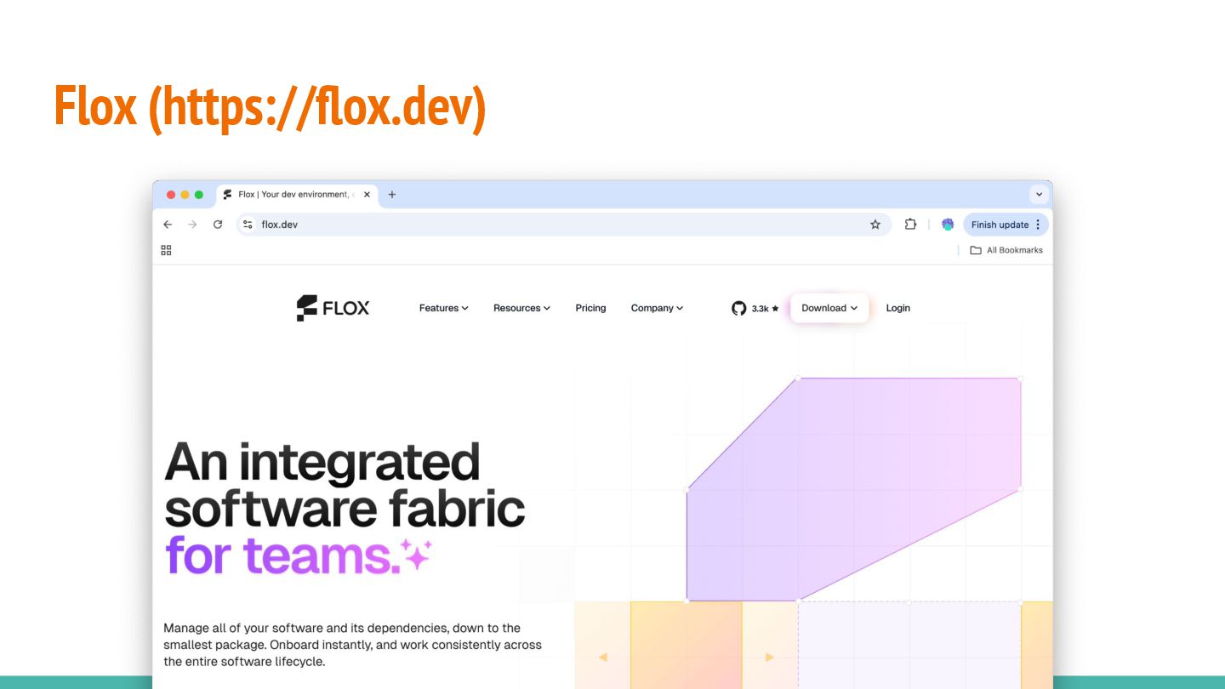Click the Flox (https://flox.dev) slide title
The width and height of the screenshot is (1225, 689).
coord(270,107)
